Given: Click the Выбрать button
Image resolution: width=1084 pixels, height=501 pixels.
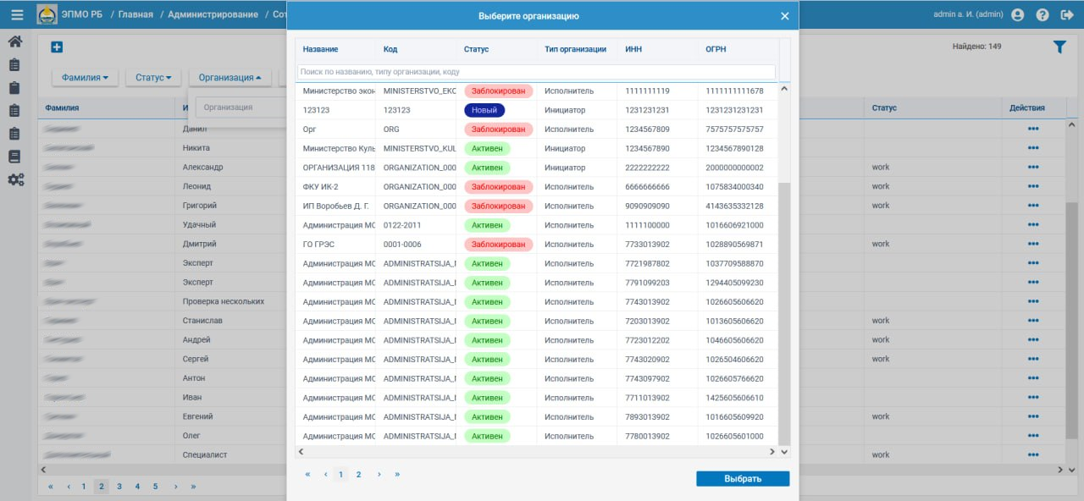Looking at the screenshot, I should coord(743,479).
